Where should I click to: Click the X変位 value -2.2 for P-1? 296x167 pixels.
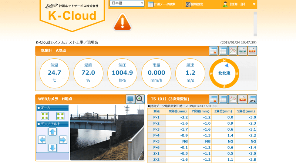[x=178, y=117]
